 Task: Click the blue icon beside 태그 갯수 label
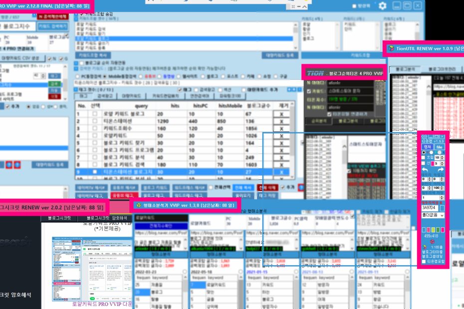coord(76,90)
